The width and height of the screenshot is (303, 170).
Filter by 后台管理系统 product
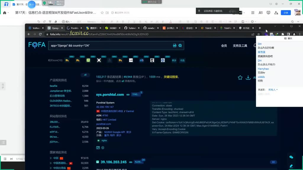pos(57,96)
